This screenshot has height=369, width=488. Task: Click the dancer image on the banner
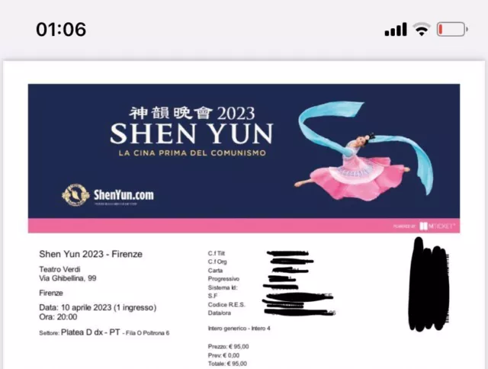pyautogui.click(x=364, y=151)
